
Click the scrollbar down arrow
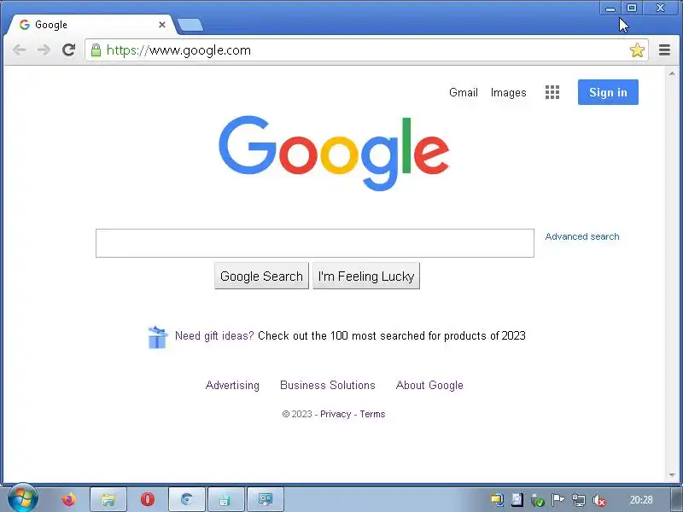click(672, 475)
